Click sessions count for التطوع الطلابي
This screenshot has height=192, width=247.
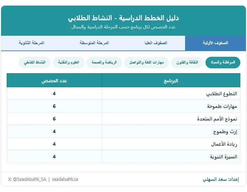click(x=54, y=94)
